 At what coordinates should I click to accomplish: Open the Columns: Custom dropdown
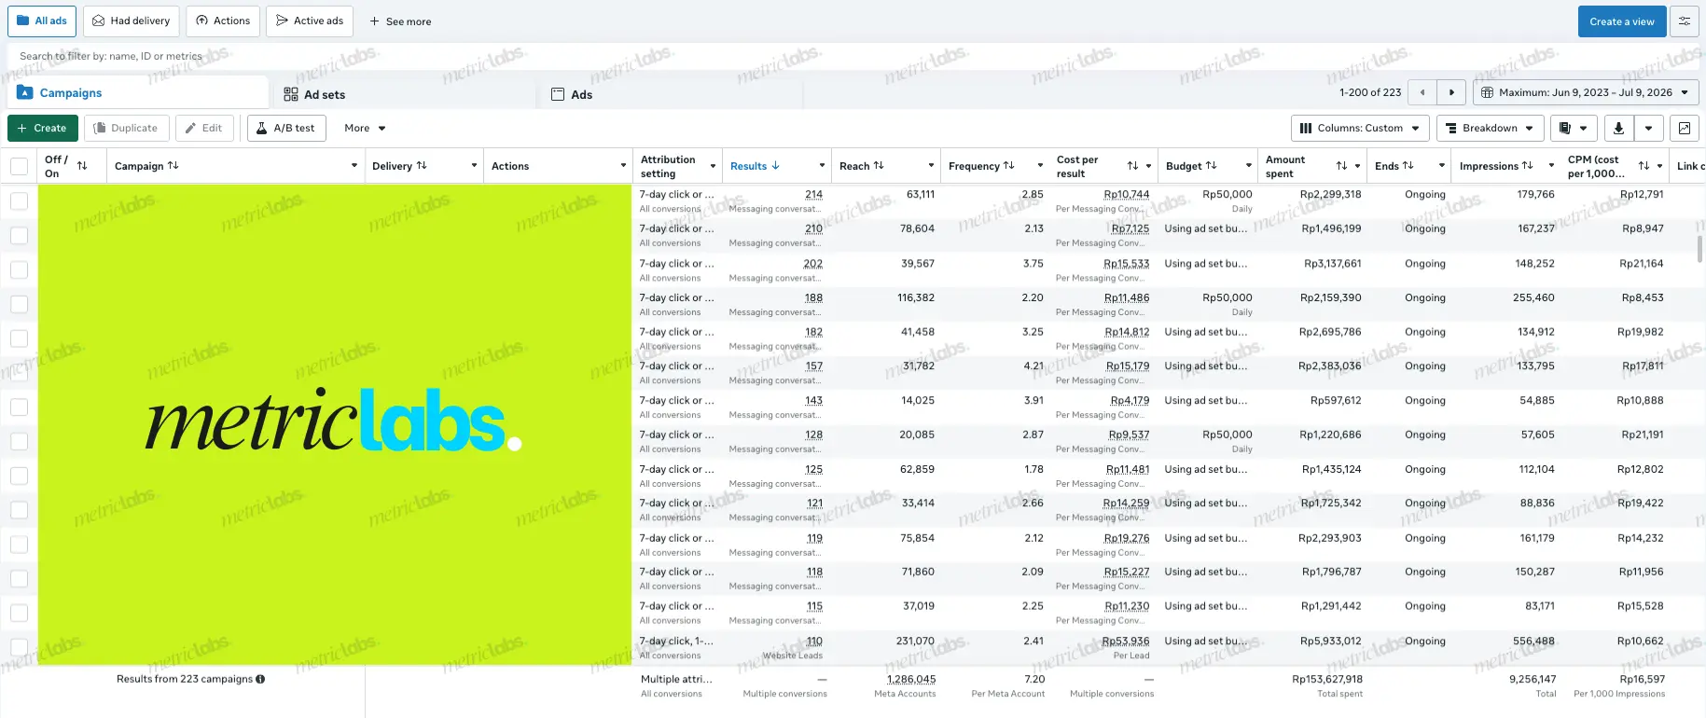click(1360, 129)
